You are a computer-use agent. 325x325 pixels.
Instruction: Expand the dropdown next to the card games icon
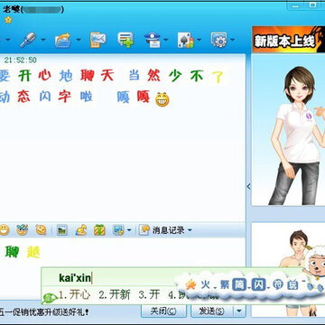point(200,40)
